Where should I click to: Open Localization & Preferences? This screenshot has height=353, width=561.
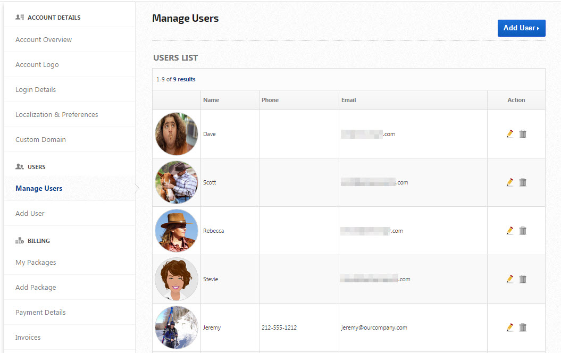tap(56, 114)
